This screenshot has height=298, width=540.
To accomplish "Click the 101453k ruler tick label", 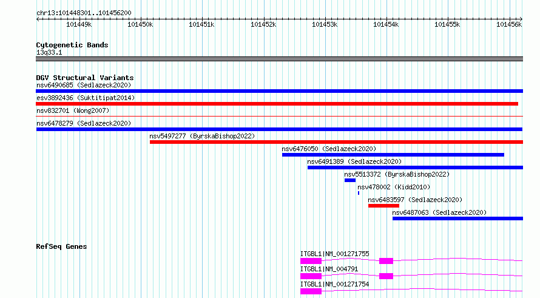I will 325,24.
